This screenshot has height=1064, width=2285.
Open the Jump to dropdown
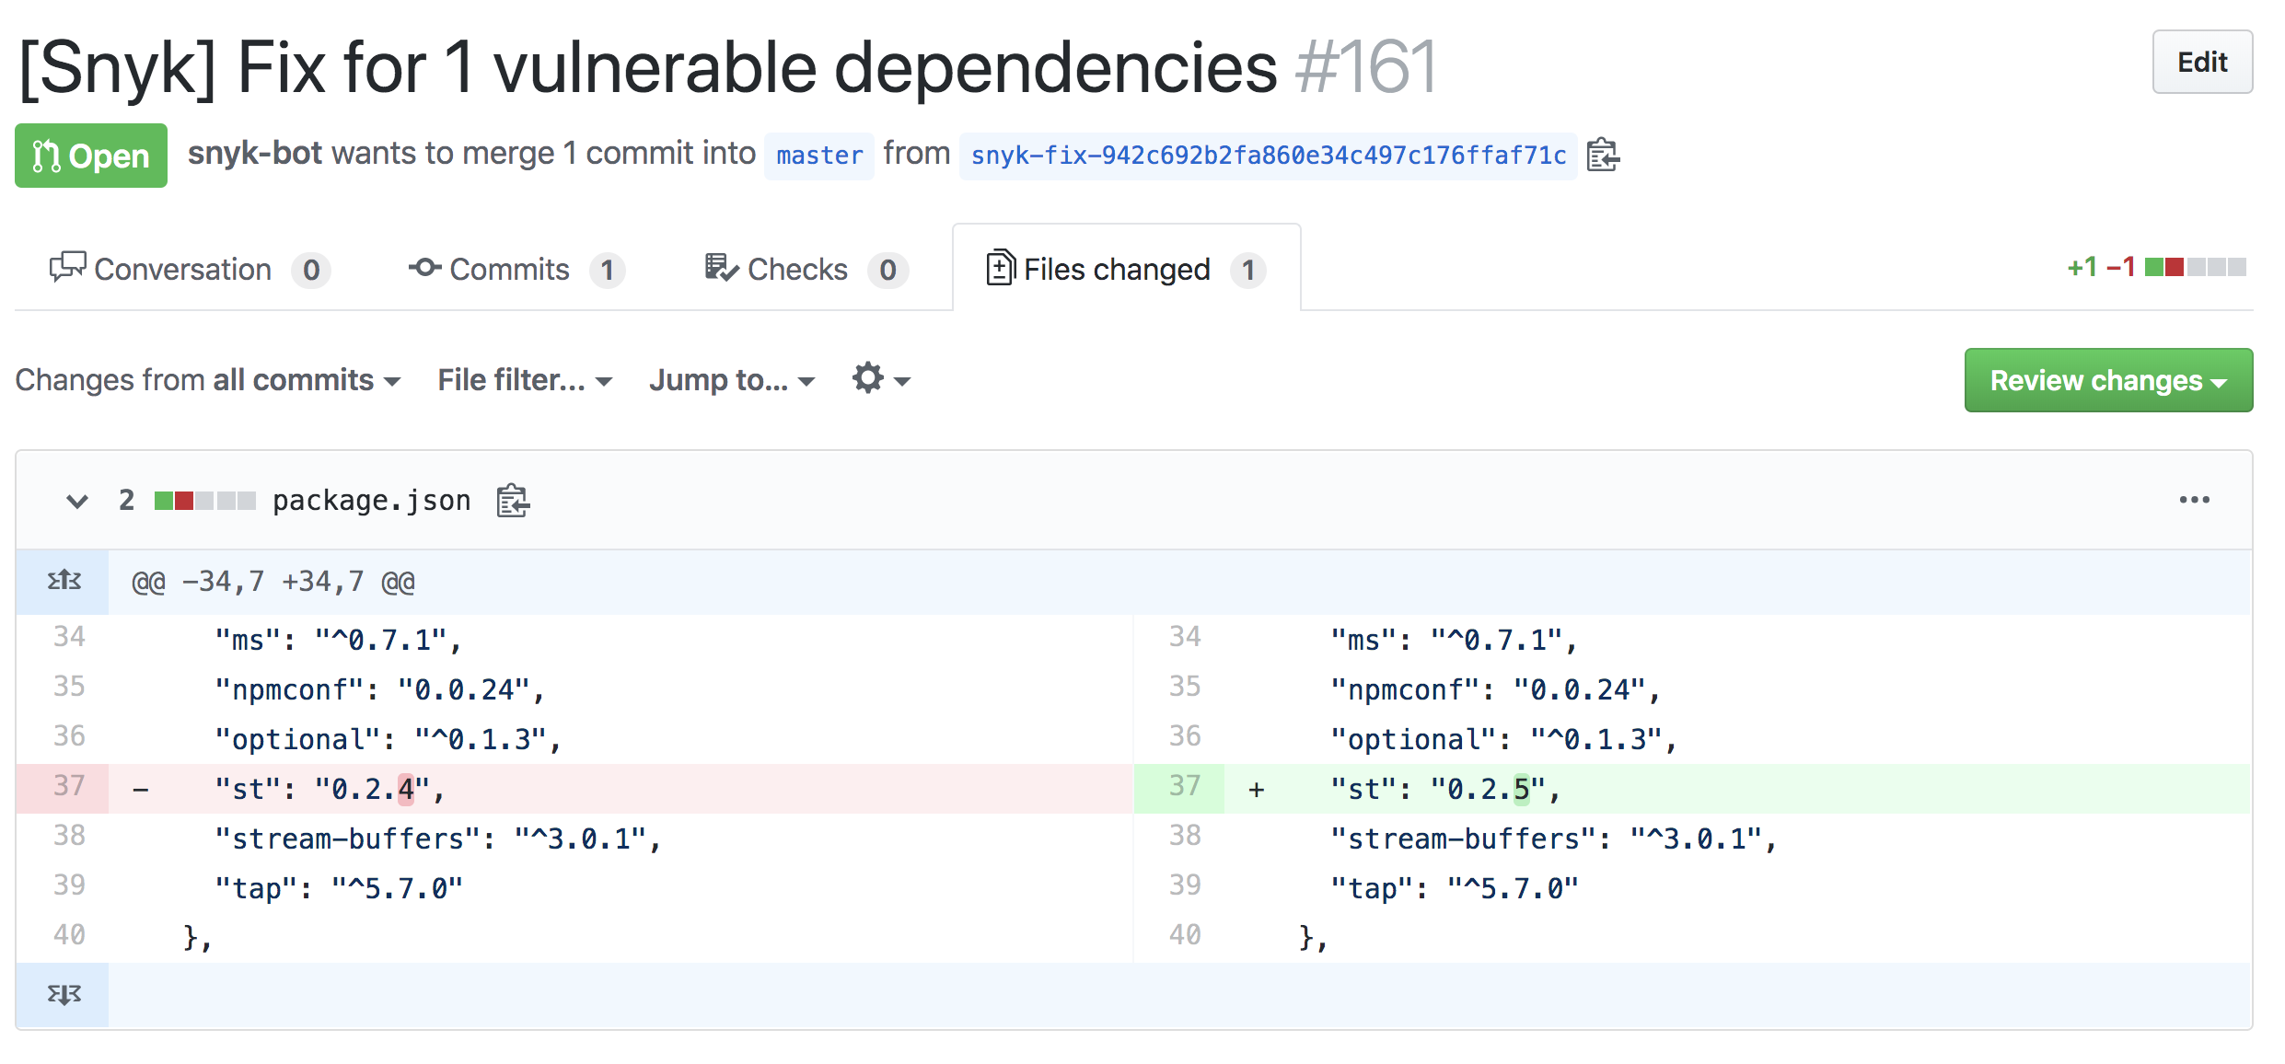click(x=731, y=380)
